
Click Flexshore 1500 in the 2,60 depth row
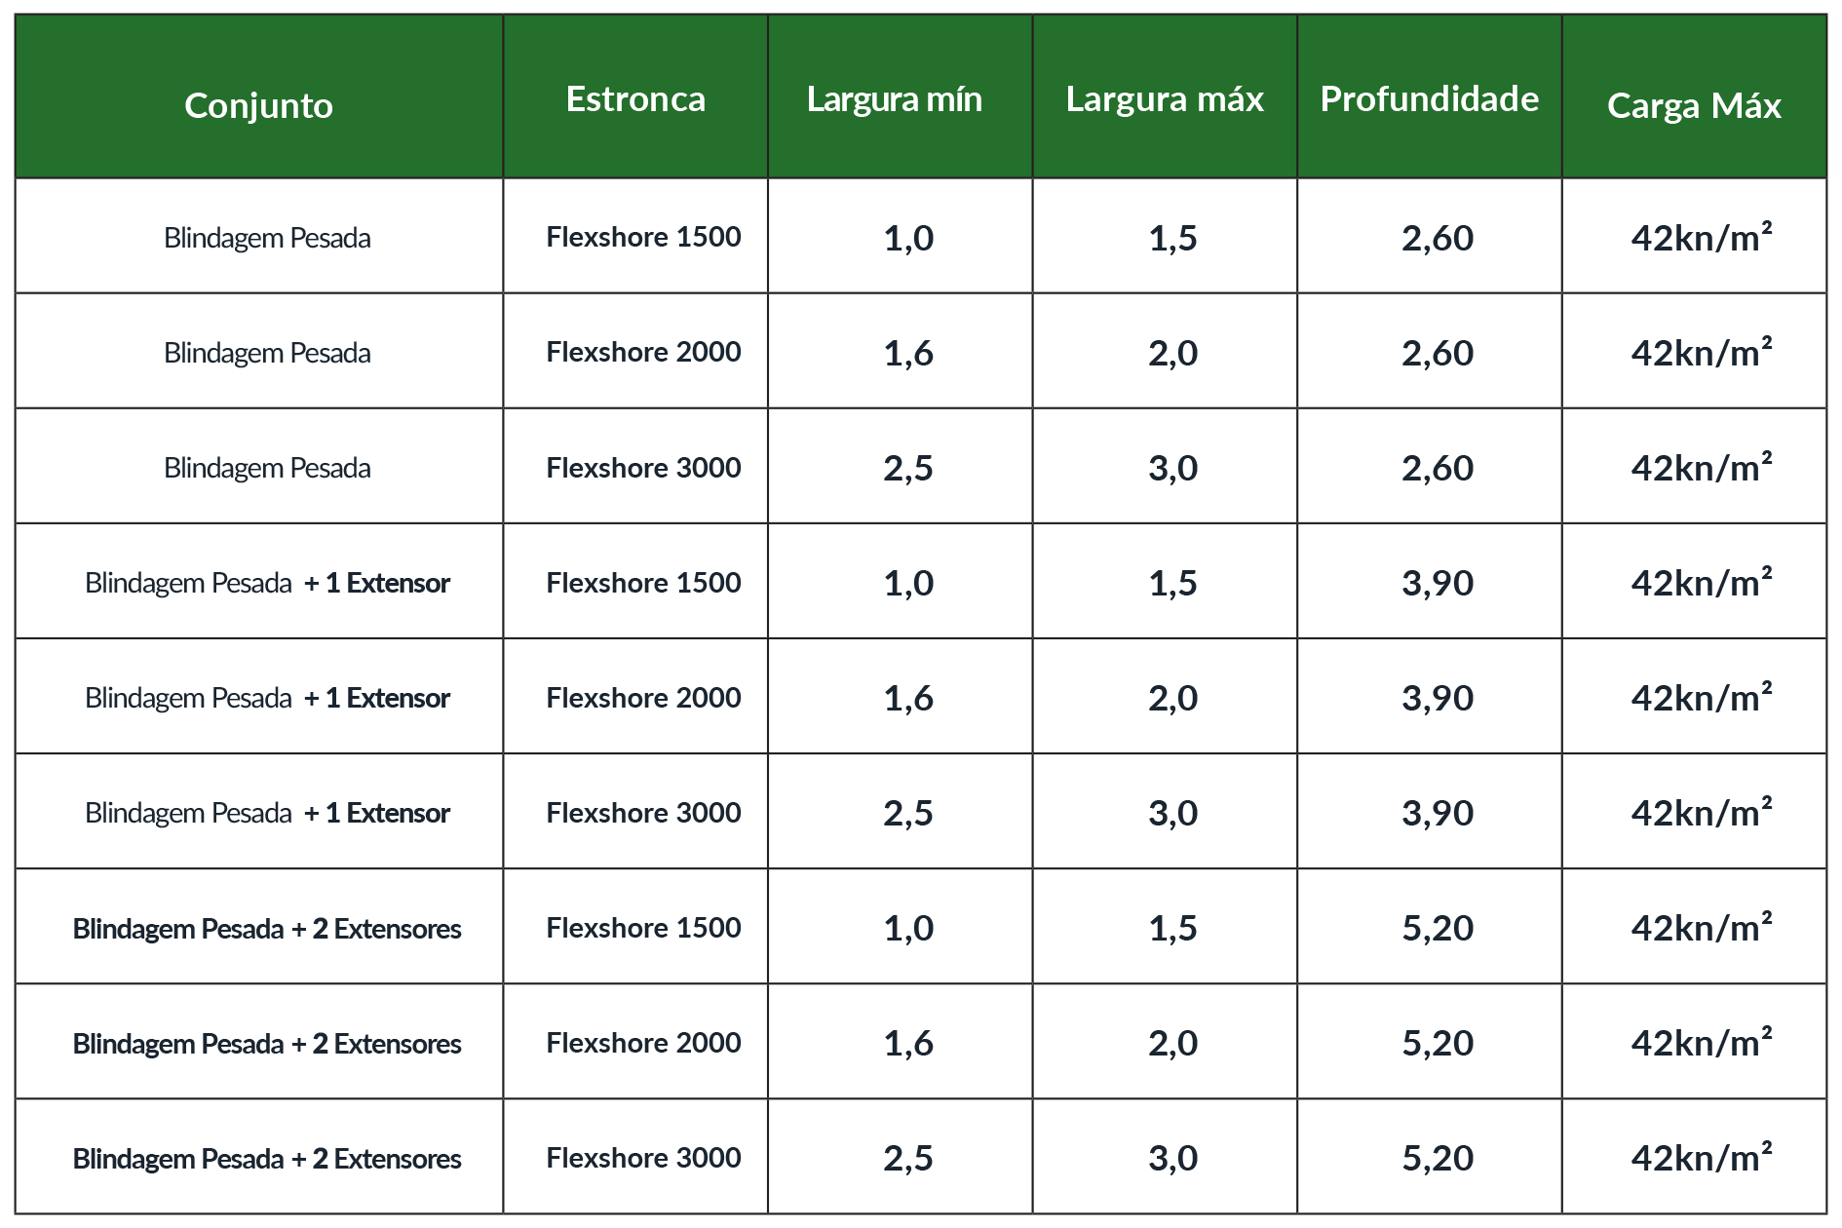tap(643, 237)
